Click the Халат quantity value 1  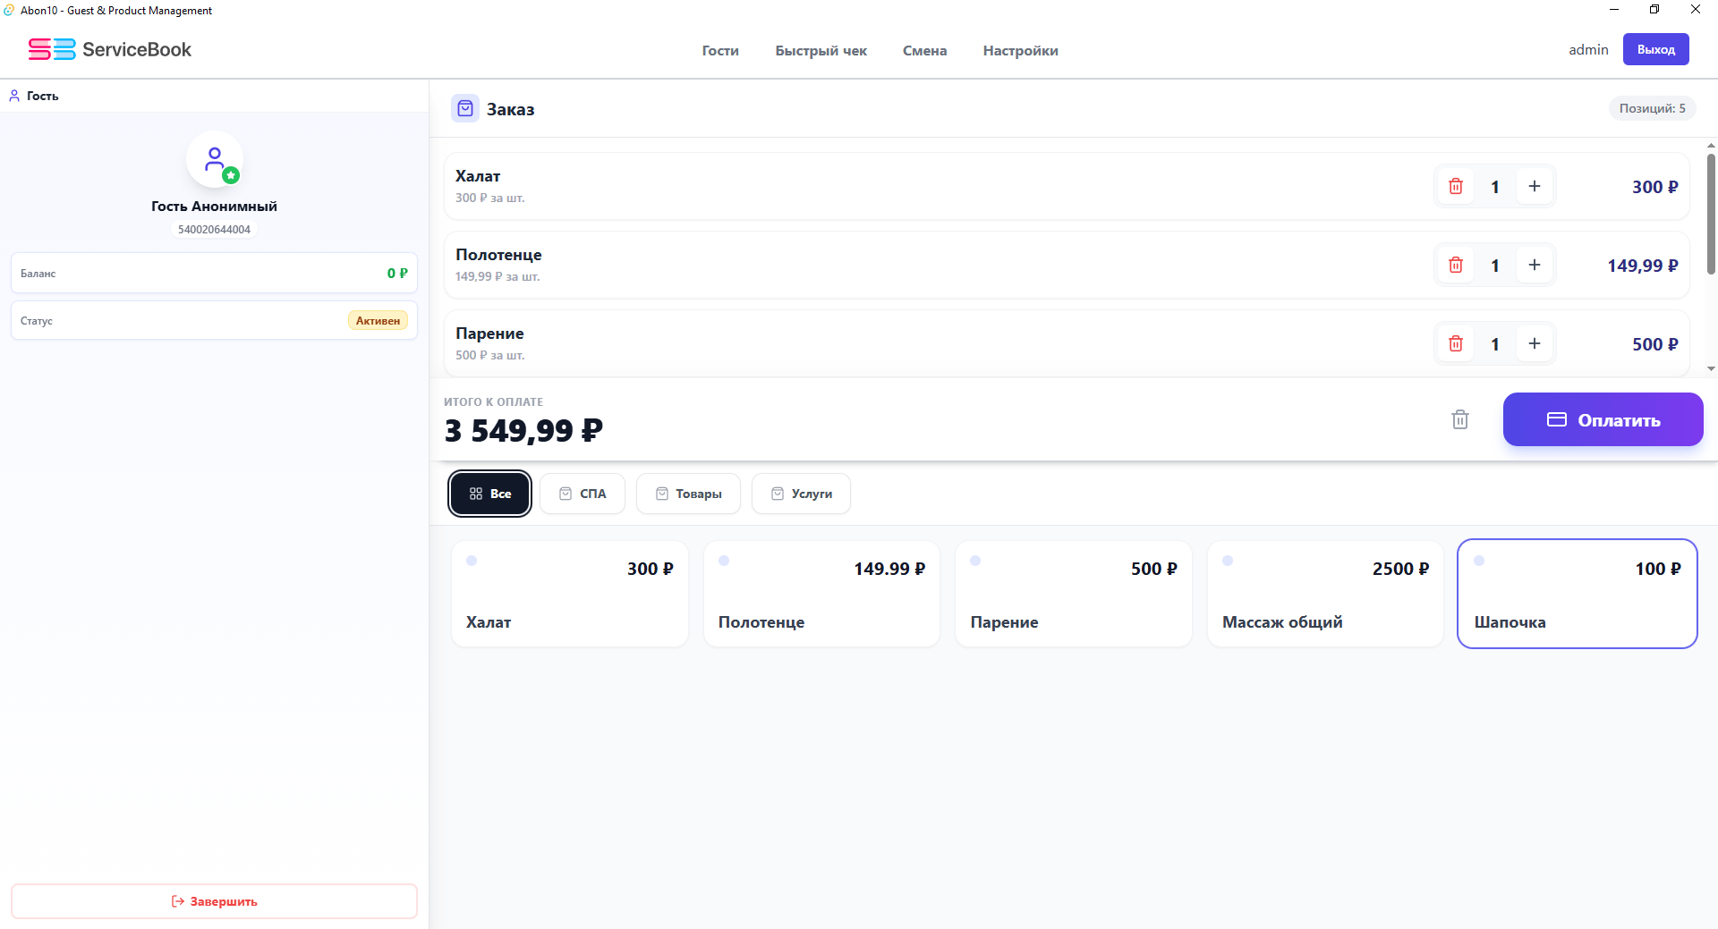click(x=1495, y=187)
